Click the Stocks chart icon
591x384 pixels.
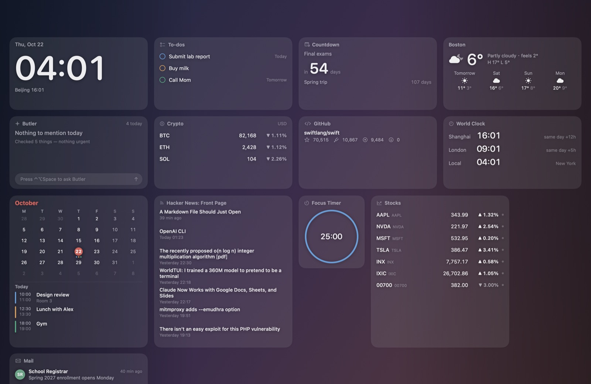coord(379,203)
